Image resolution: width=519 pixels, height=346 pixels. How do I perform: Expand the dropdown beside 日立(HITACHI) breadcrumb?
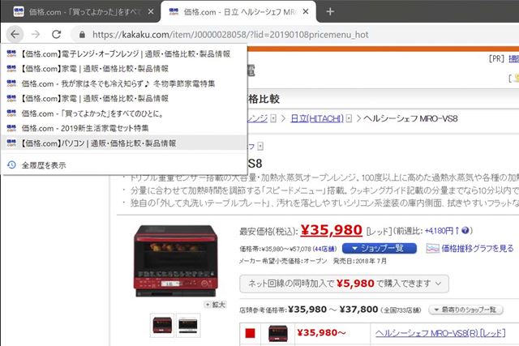pyautogui.click(x=349, y=118)
